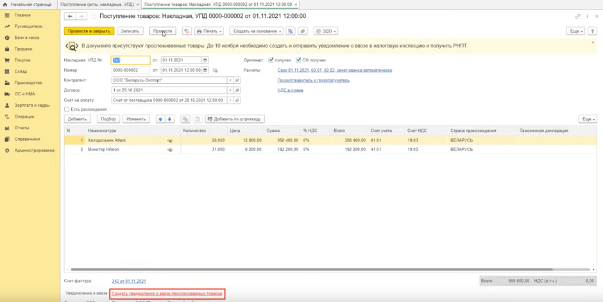Click the Провести и закрыть button

pyautogui.click(x=89, y=31)
